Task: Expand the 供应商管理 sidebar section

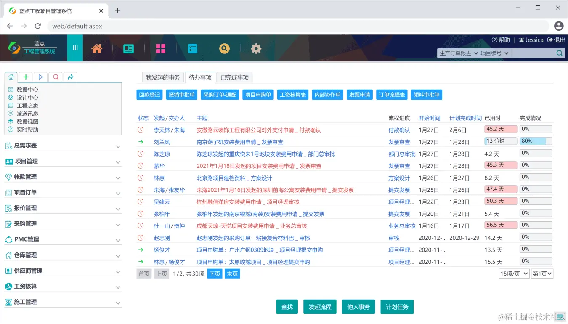Action: 63,271
